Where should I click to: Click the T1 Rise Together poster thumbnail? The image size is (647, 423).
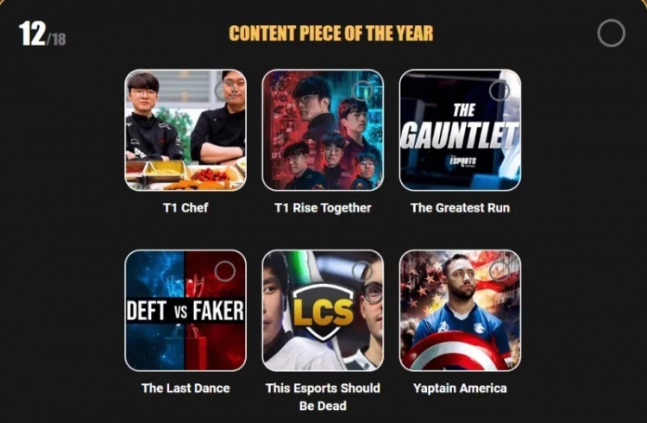(323, 130)
